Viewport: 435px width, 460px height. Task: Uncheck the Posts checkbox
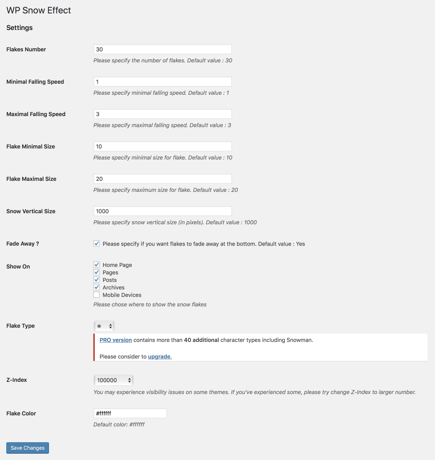[x=96, y=280]
